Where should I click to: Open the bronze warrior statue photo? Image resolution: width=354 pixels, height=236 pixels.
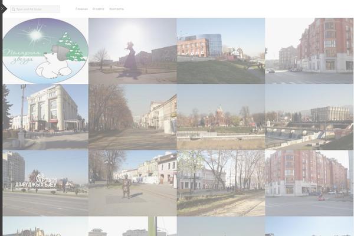pyautogui.click(x=133, y=183)
